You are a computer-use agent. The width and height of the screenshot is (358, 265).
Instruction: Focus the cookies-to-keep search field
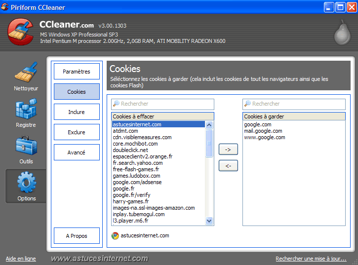coord(294,104)
